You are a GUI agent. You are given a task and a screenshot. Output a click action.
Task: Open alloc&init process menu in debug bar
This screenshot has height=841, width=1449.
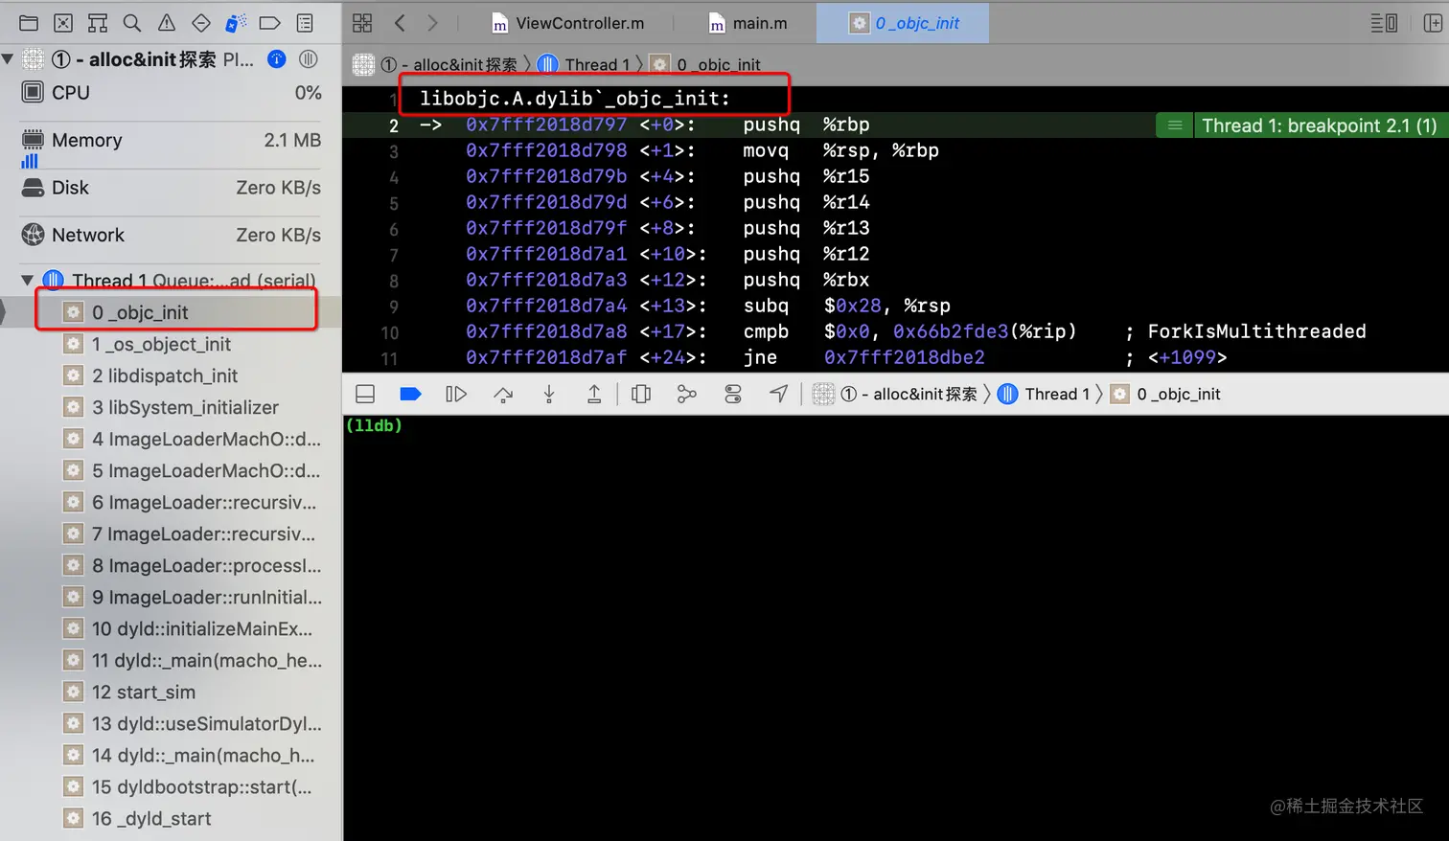click(895, 394)
